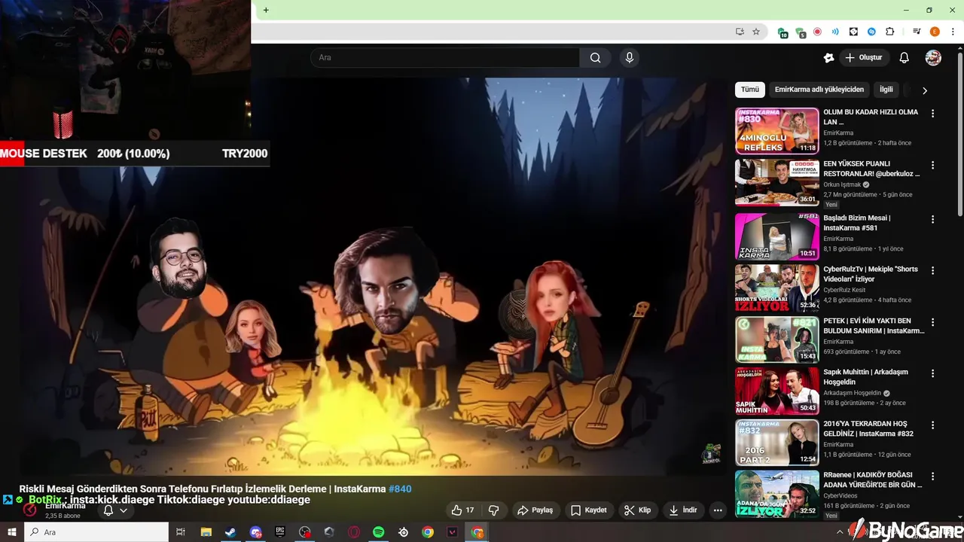Open the Chrome profile avatar E
964x542 pixels.
(935, 32)
